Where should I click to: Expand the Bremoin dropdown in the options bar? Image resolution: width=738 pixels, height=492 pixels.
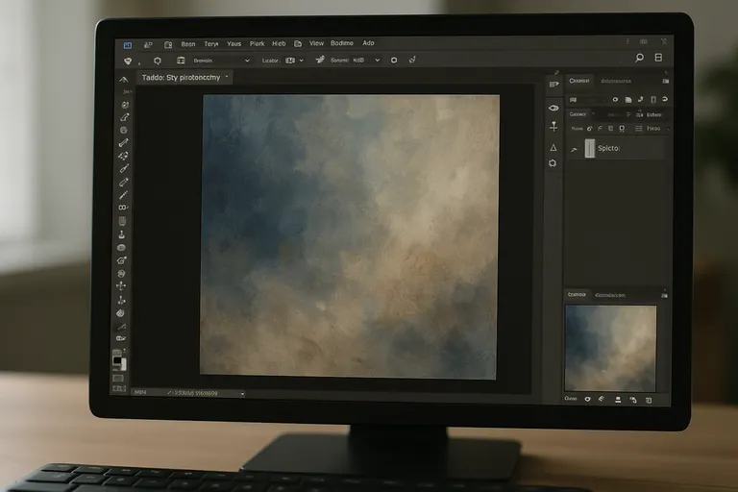tap(247, 60)
